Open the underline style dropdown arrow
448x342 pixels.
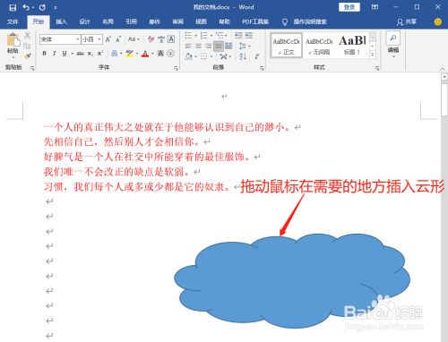(72, 54)
